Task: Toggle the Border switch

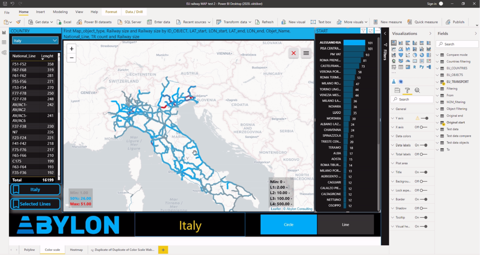Action: (424, 199)
